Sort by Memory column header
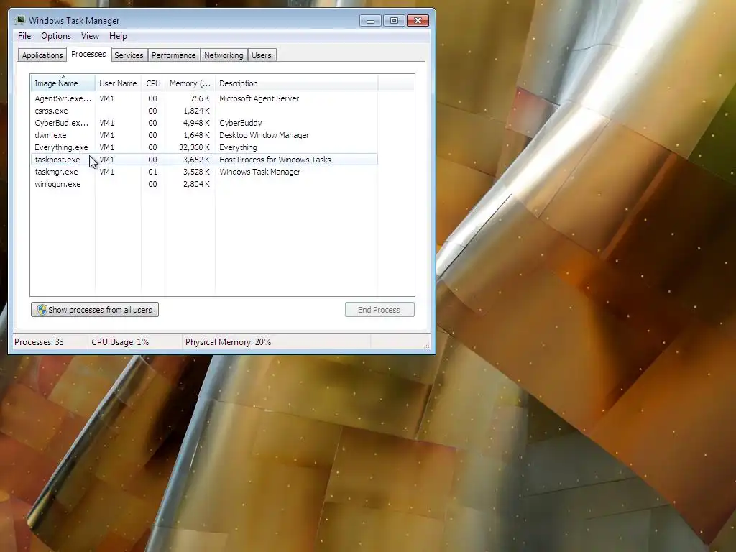The width and height of the screenshot is (736, 552). point(190,83)
